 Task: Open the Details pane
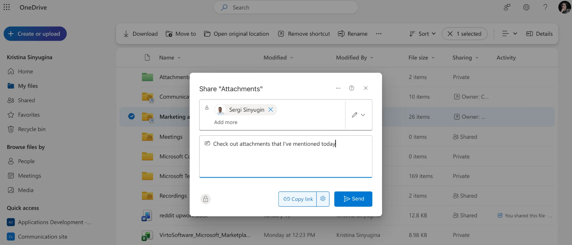(x=539, y=34)
